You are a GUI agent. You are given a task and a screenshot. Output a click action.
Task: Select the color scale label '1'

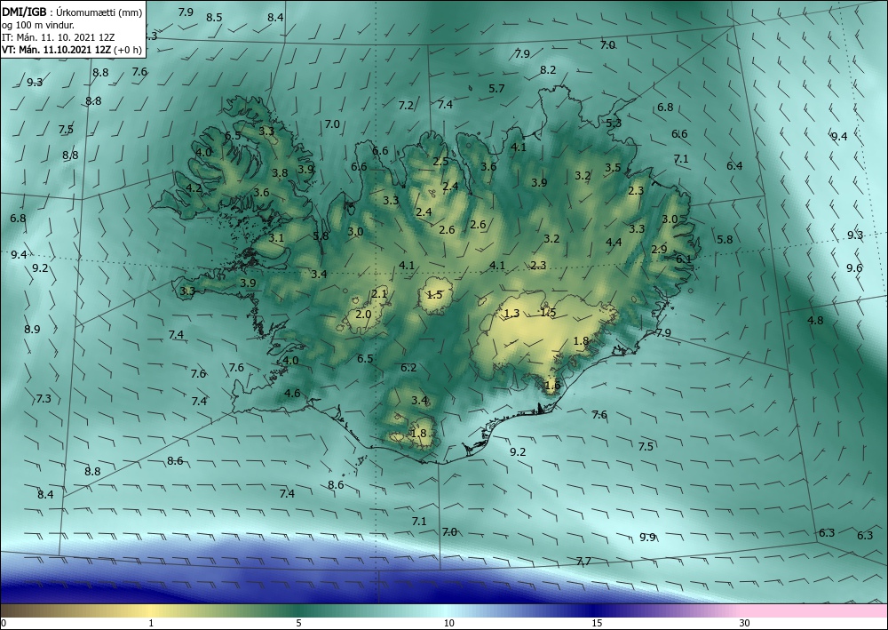(151, 623)
